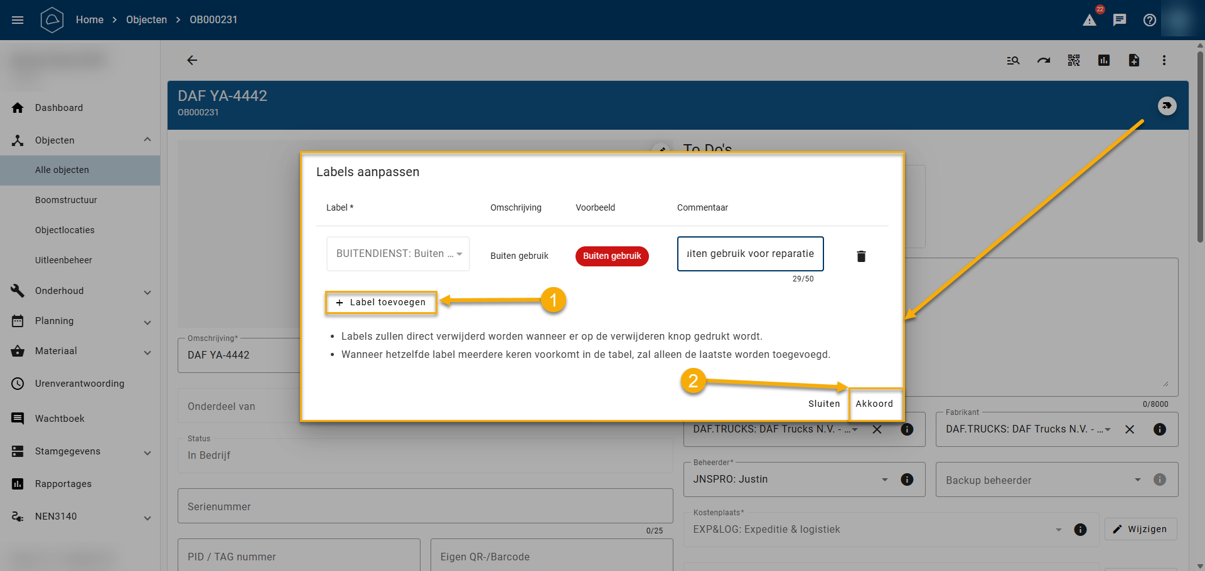
Task: Click the help question mark icon
Action: (1149, 20)
